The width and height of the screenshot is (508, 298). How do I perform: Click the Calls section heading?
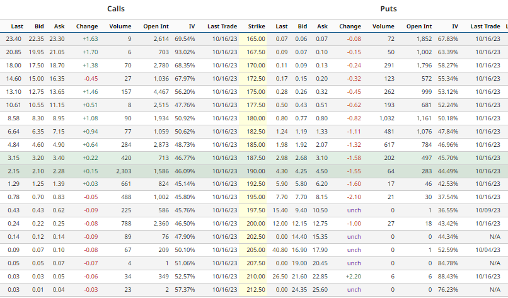[x=116, y=9]
